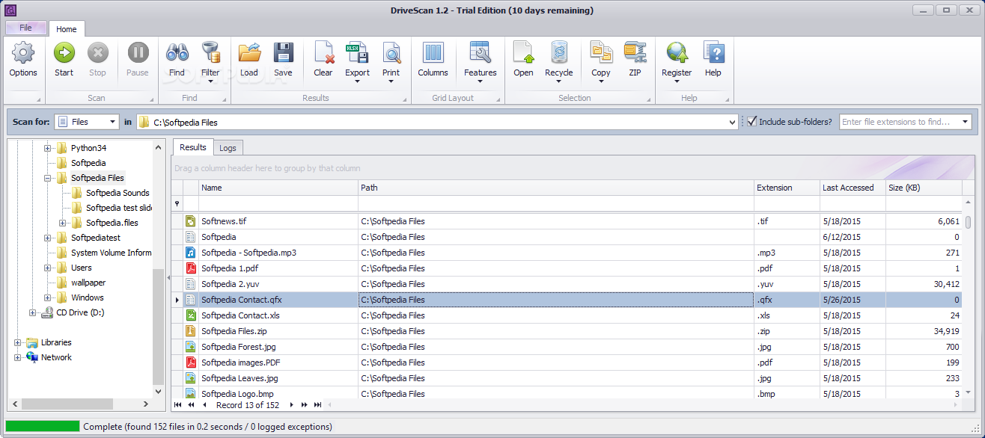Open the File menu tab
Screen dimensions: 985x438
click(x=25, y=28)
